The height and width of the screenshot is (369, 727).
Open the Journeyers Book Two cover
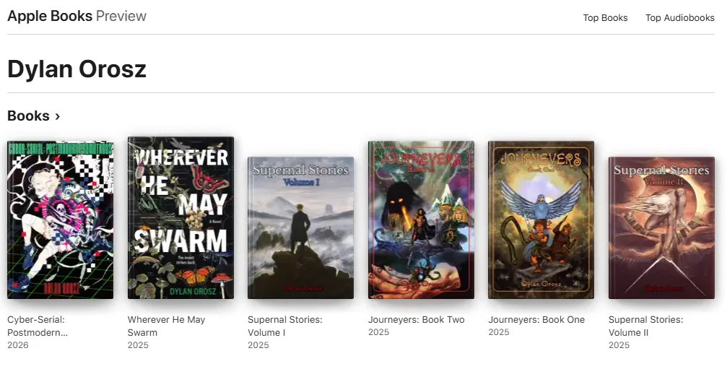(421, 220)
